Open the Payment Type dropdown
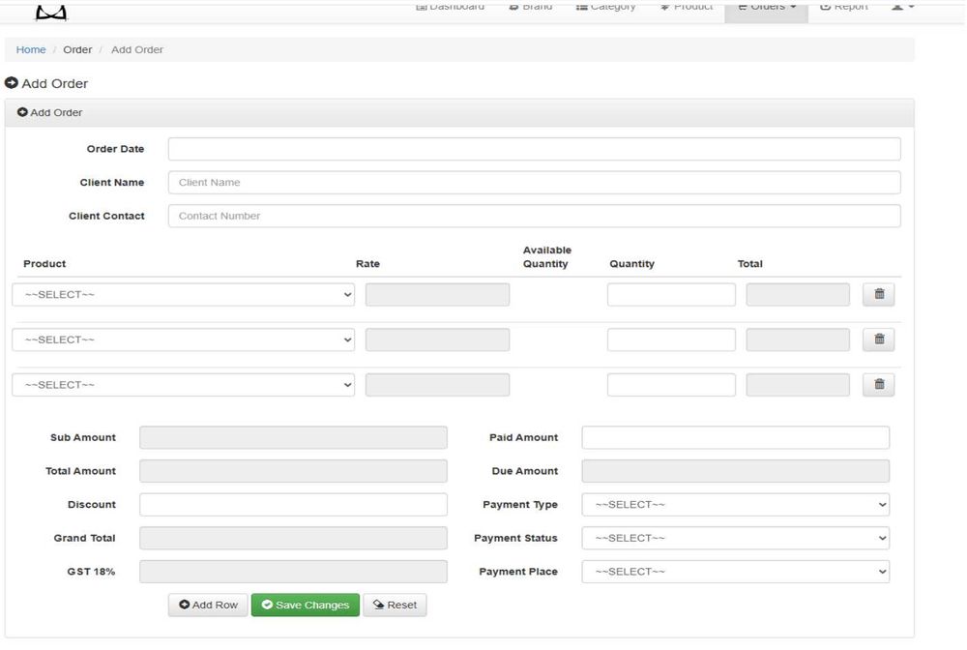This screenshot has width=967, height=650. [x=735, y=505]
